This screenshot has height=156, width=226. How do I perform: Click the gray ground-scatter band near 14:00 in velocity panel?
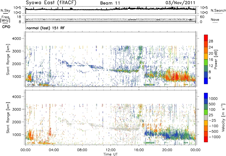124,129
